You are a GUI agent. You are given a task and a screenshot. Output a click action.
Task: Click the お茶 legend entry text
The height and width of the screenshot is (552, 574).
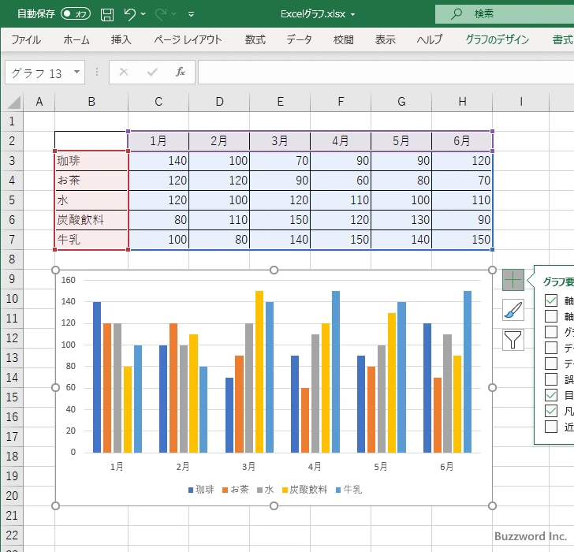click(x=240, y=490)
